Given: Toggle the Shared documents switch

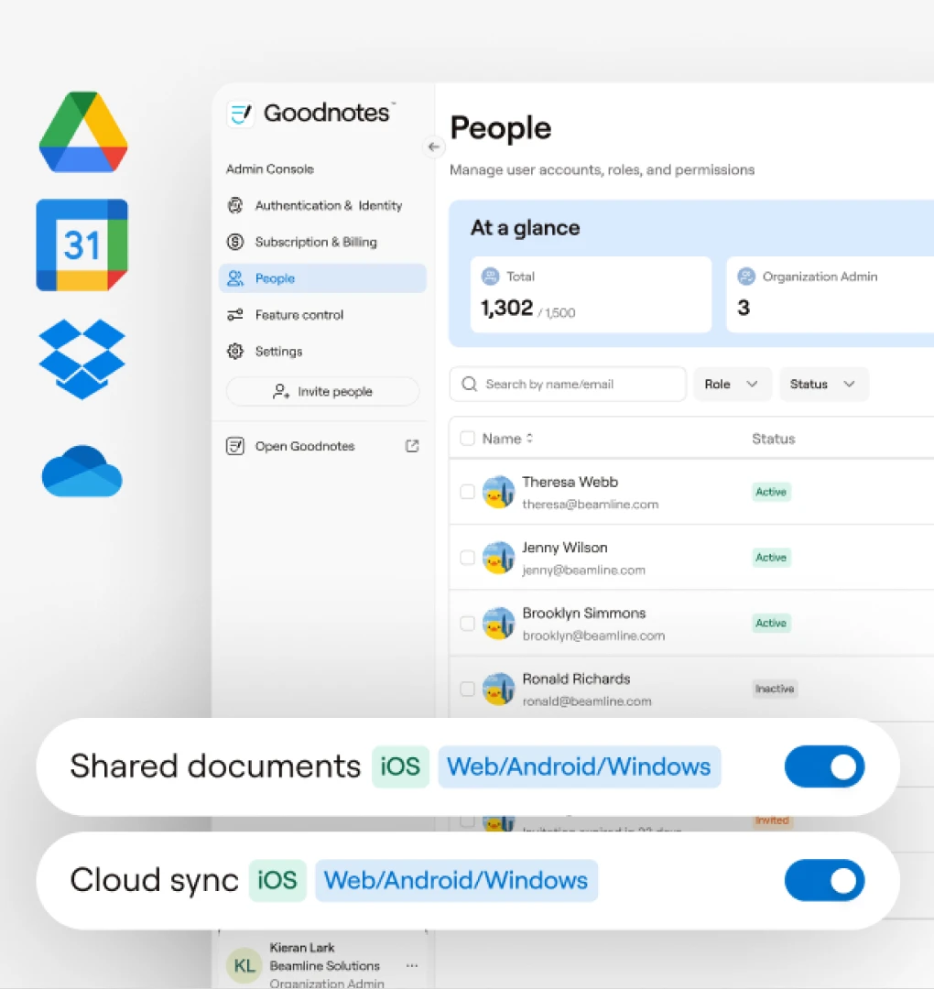Looking at the screenshot, I should click(x=824, y=766).
